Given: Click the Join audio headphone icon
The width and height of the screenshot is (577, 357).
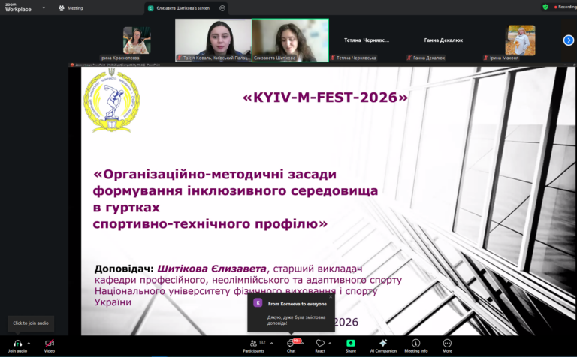Looking at the screenshot, I should pyautogui.click(x=17, y=343).
